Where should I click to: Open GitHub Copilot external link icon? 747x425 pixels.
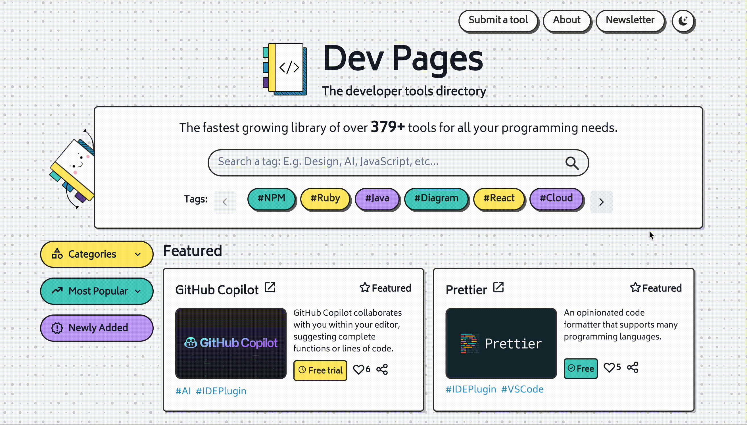[270, 287]
